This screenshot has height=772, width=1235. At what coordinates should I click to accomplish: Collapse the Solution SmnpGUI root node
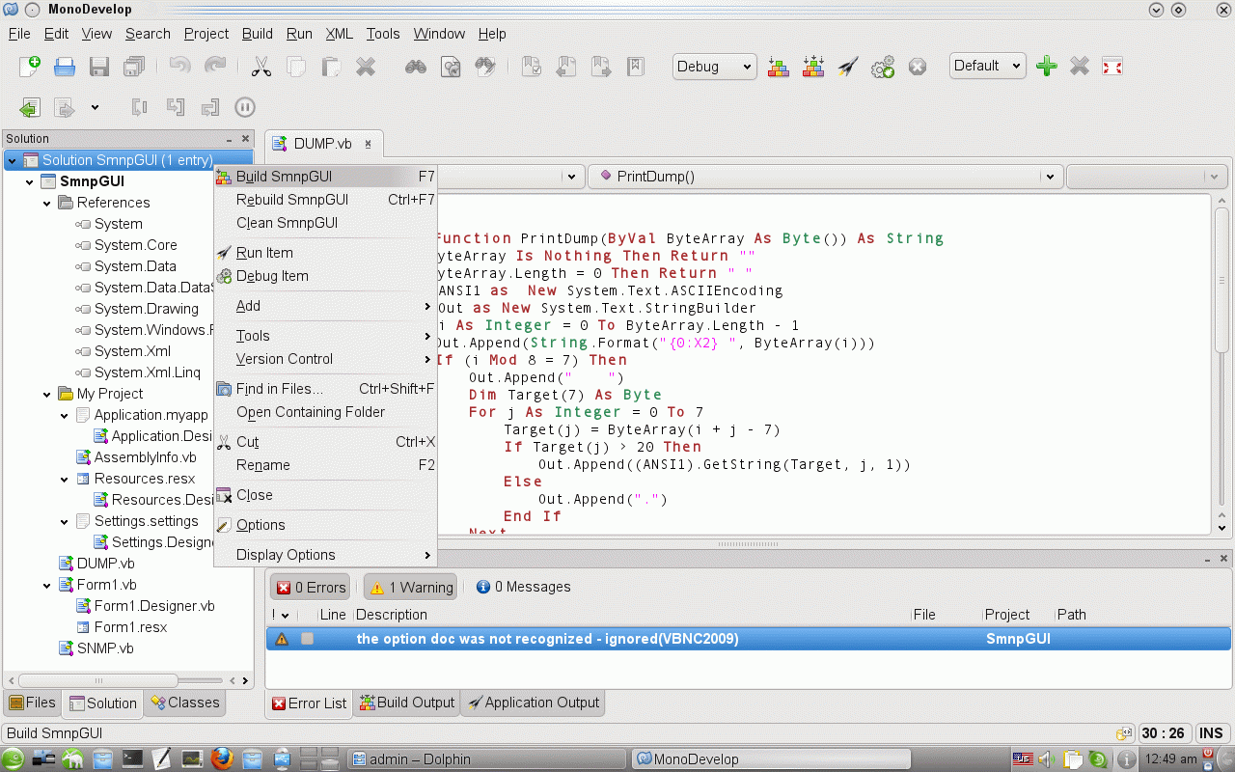pos(12,160)
